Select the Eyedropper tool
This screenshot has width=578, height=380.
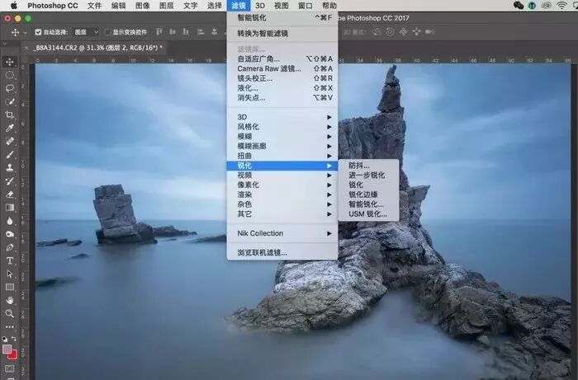point(10,128)
